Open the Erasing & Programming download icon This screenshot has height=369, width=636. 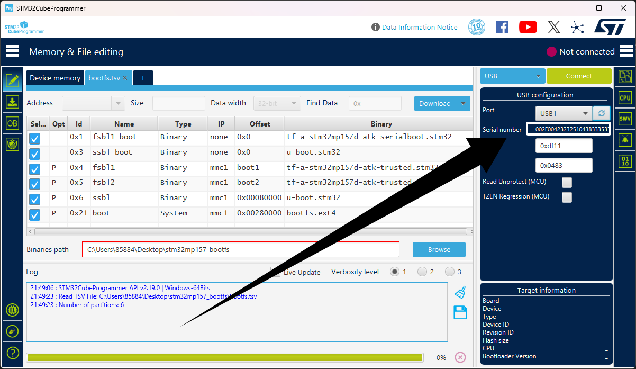coord(12,102)
